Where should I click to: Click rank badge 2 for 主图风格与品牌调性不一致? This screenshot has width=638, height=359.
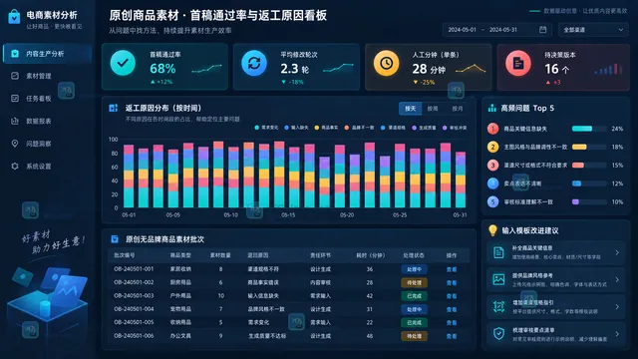point(492,147)
